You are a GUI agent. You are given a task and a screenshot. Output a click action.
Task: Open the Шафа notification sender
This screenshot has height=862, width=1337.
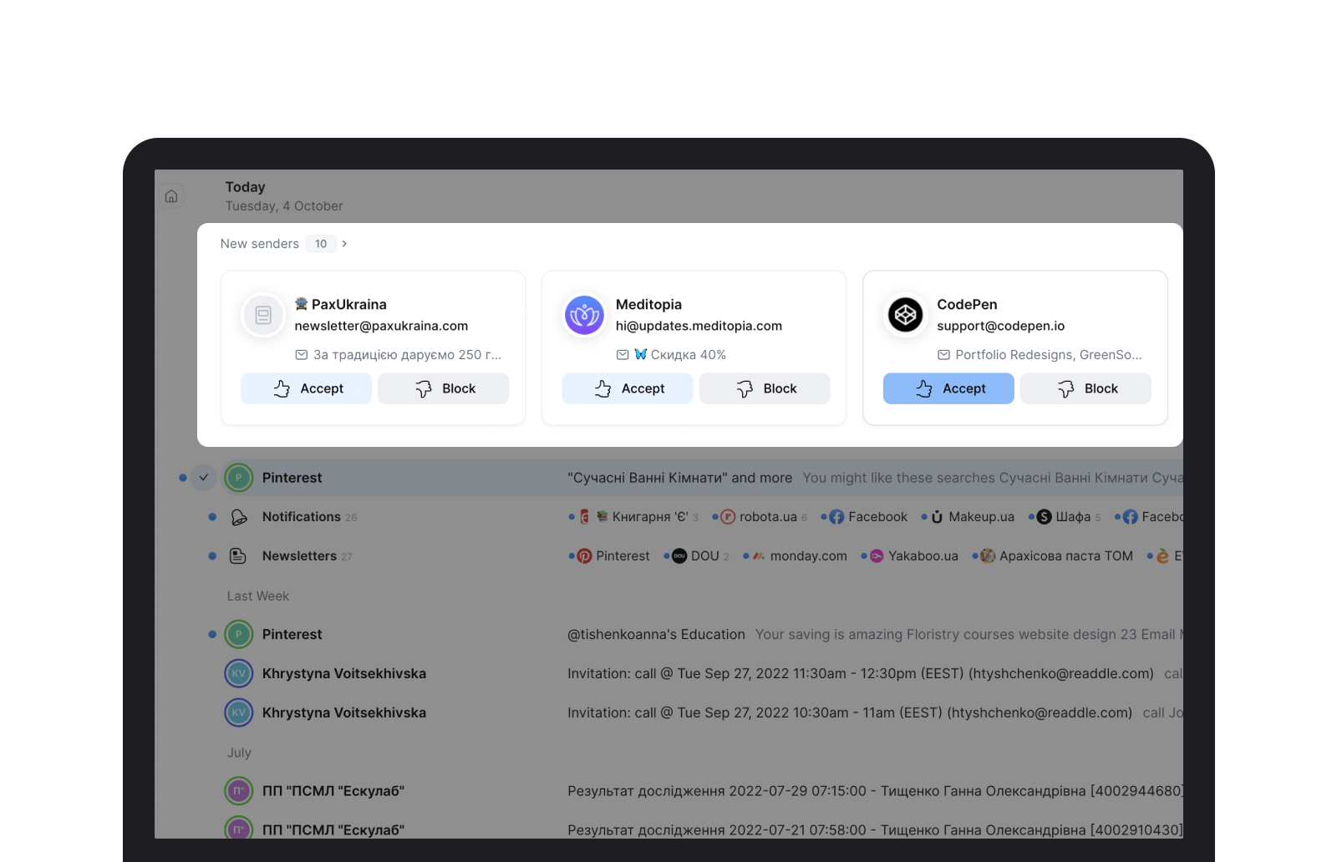(x=1069, y=517)
